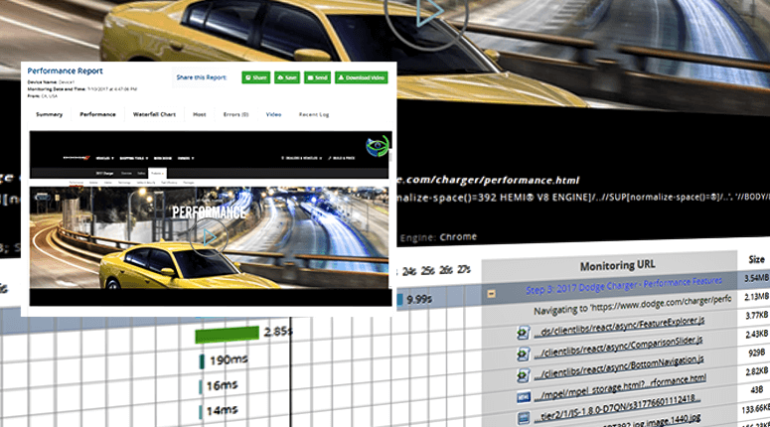Click the Monitoring URL column header

pos(617,265)
